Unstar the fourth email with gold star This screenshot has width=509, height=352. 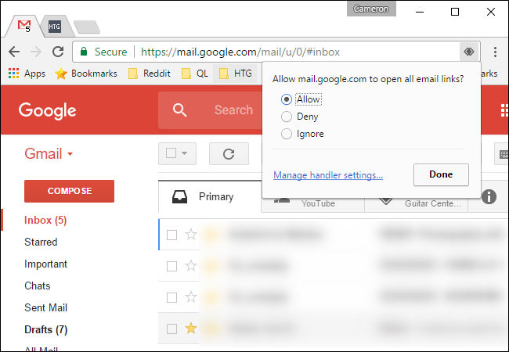pos(191,329)
